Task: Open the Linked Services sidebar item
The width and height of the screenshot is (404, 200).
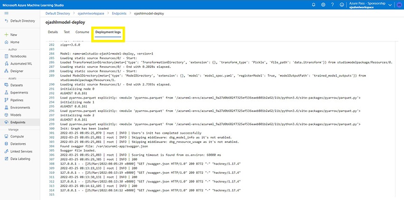Action: (x=20, y=152)
